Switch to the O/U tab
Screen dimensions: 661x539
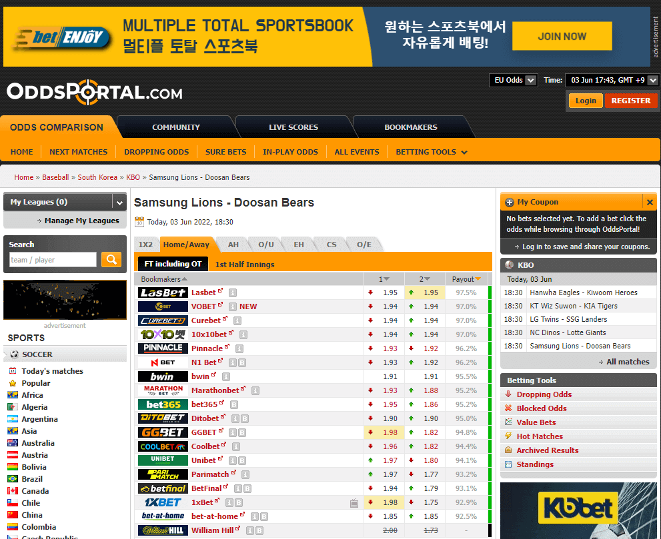(266, 245)
